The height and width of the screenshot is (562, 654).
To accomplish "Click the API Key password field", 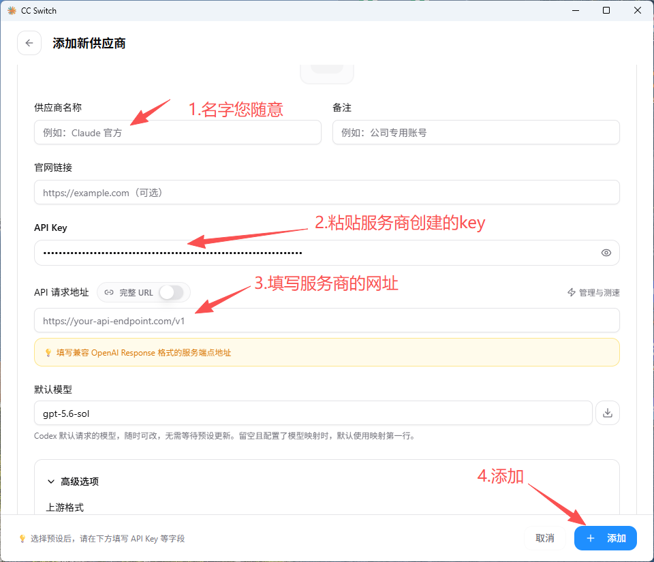I will point(326,253).
